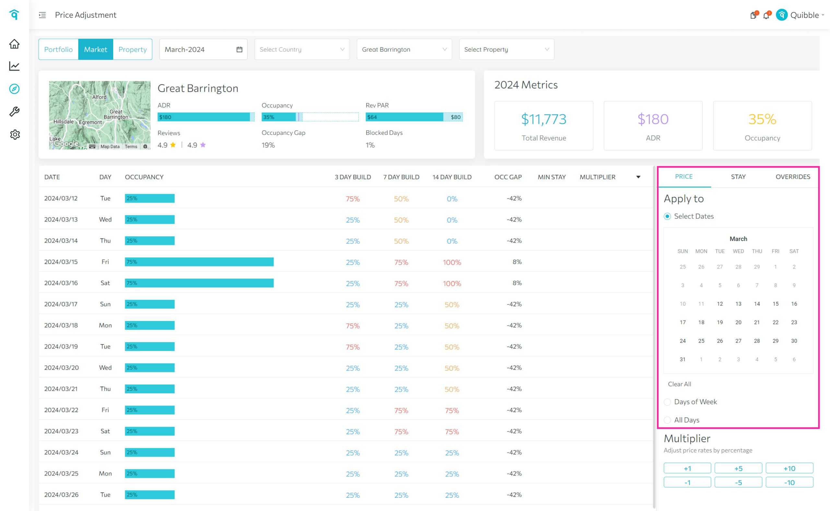
Task: Open the compass explore sidebar icon
Action: pyautogui.click(x=14, y=89)
